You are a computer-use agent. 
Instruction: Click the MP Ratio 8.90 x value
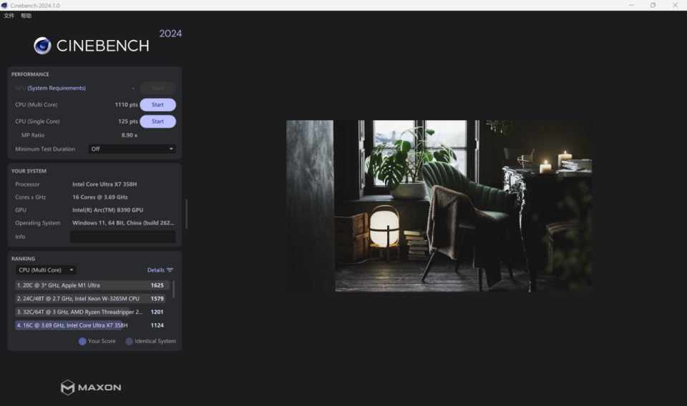(130, 135)
